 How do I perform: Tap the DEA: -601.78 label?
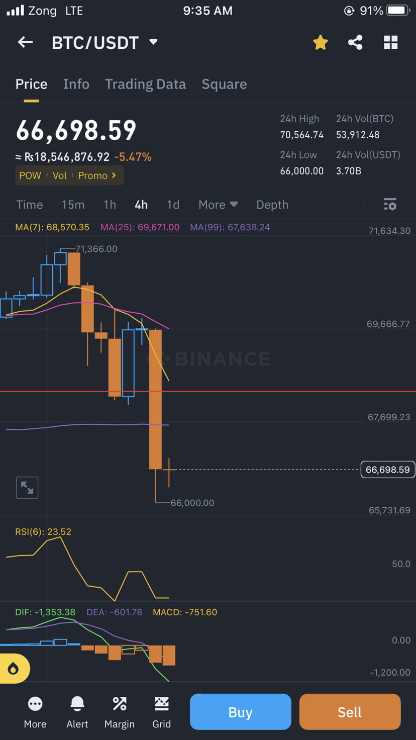[115, 612]
